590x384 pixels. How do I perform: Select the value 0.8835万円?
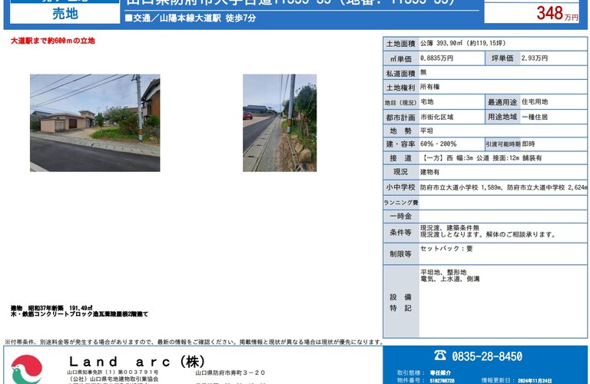436,58
